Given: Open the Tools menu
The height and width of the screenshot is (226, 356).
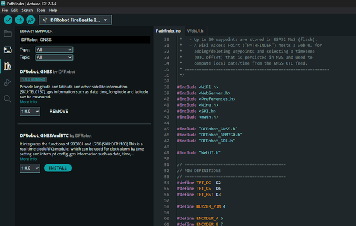Looking at the screenshot, I should (x=41, y=10).
